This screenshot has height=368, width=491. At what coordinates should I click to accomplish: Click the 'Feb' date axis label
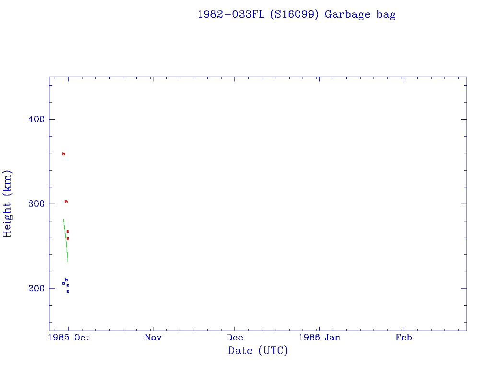[x=403, y=338]
